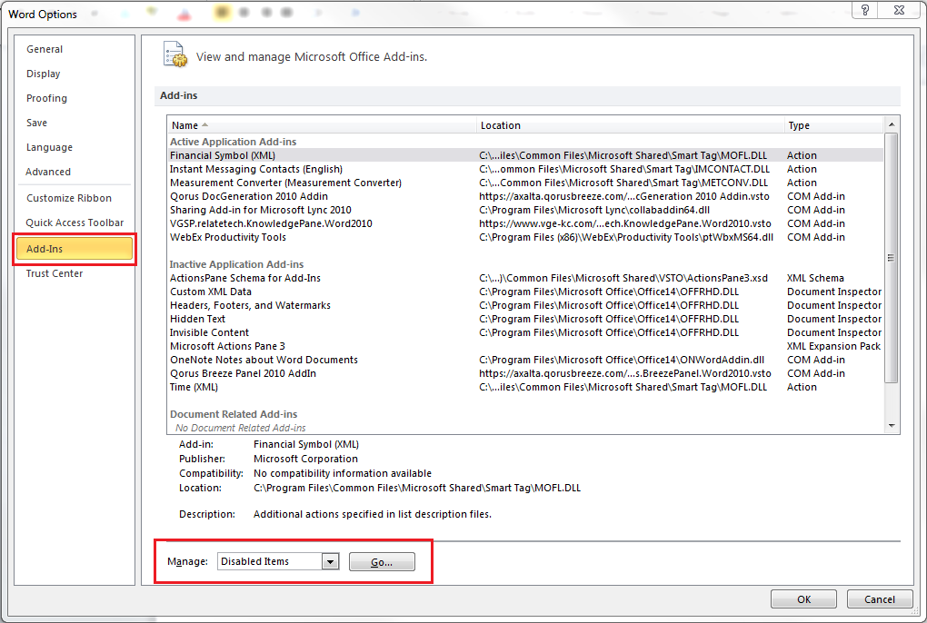Sort add-ins by the Name column header
This screenshot has height=623, width=927.
[x=322, y=125]
